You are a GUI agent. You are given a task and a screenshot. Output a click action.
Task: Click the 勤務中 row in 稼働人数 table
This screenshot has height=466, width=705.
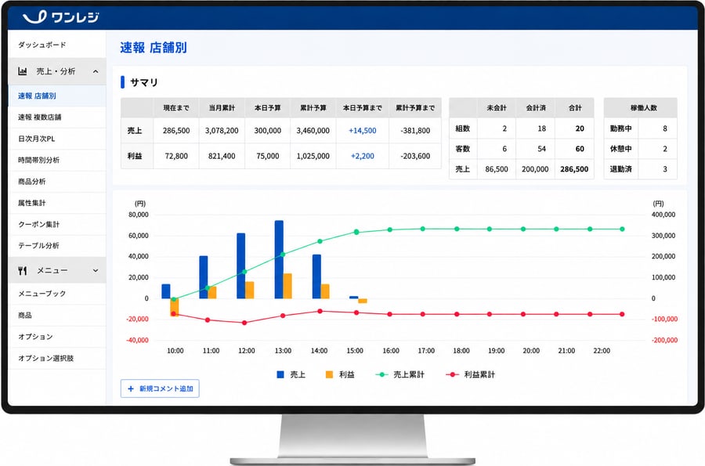coord(640,128)
